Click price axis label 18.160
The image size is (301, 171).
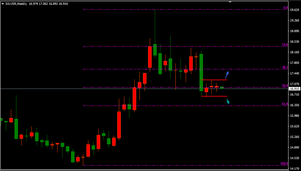click(295, 52)
